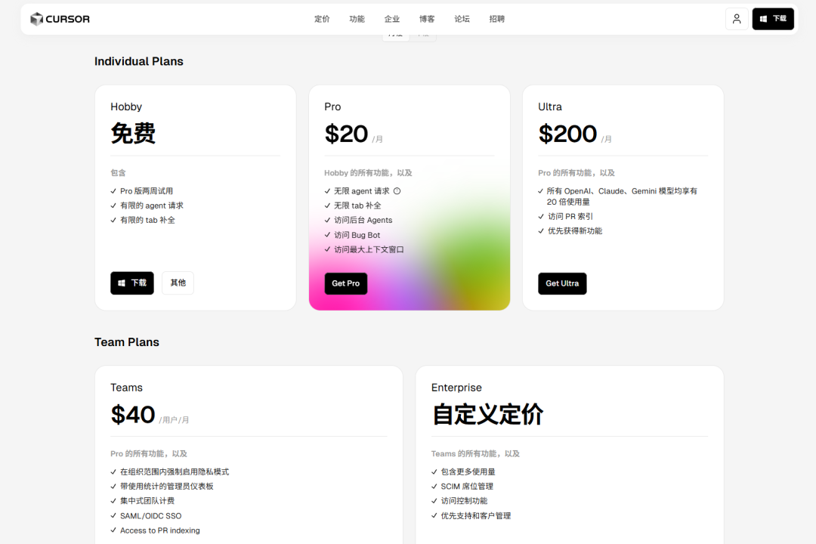Open the 定价 pricing menu item
816x544 pixels.
tap(322, 19)
